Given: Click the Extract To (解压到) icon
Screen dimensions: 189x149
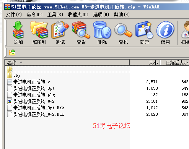Looking at the screenshot, I should click(39, 30).
